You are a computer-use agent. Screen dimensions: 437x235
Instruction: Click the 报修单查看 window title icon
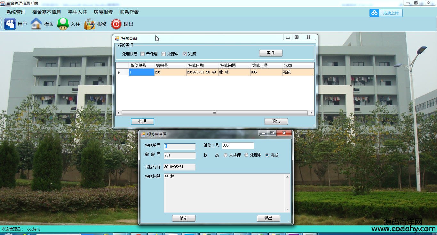143,134
